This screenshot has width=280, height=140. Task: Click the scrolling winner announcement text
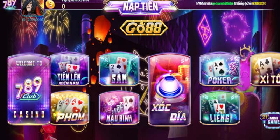pyautogui.click(x=231, y=3)
